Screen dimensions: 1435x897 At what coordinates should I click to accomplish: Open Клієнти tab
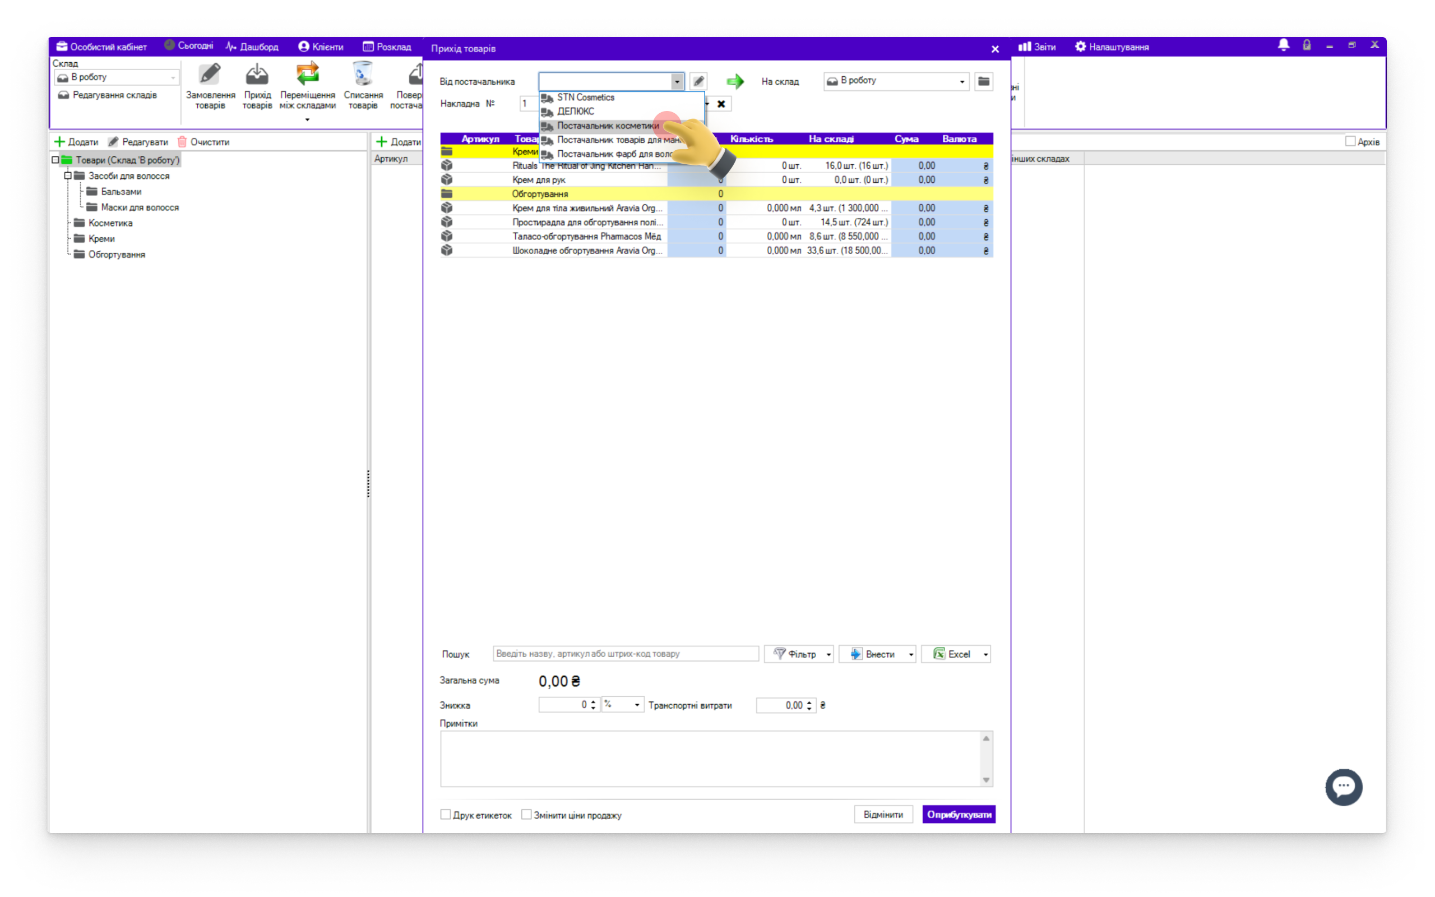point(321,47)
